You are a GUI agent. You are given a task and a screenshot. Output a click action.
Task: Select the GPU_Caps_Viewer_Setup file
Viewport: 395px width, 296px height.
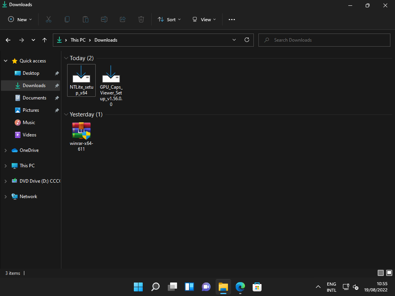[x=111, y=86]
